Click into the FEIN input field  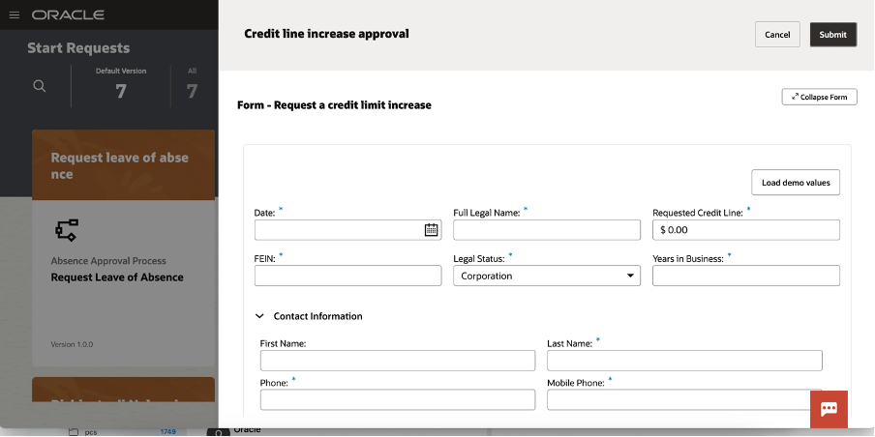click(347, 276)
